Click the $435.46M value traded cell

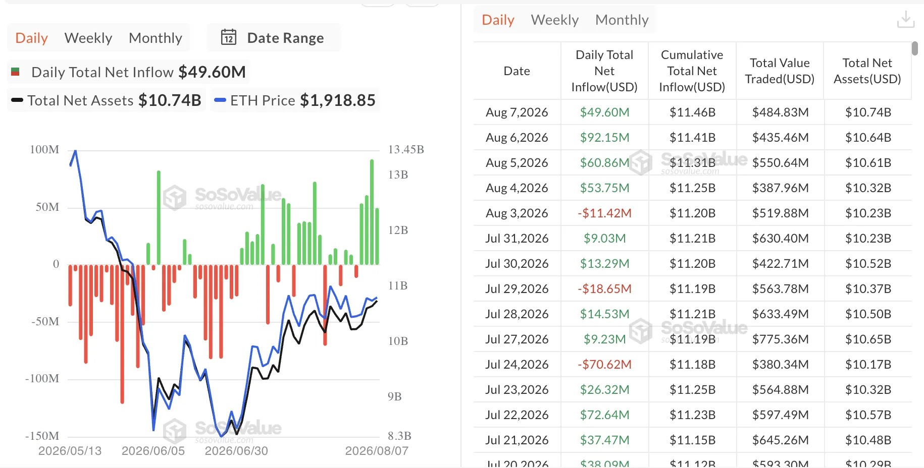pos(780,137)
